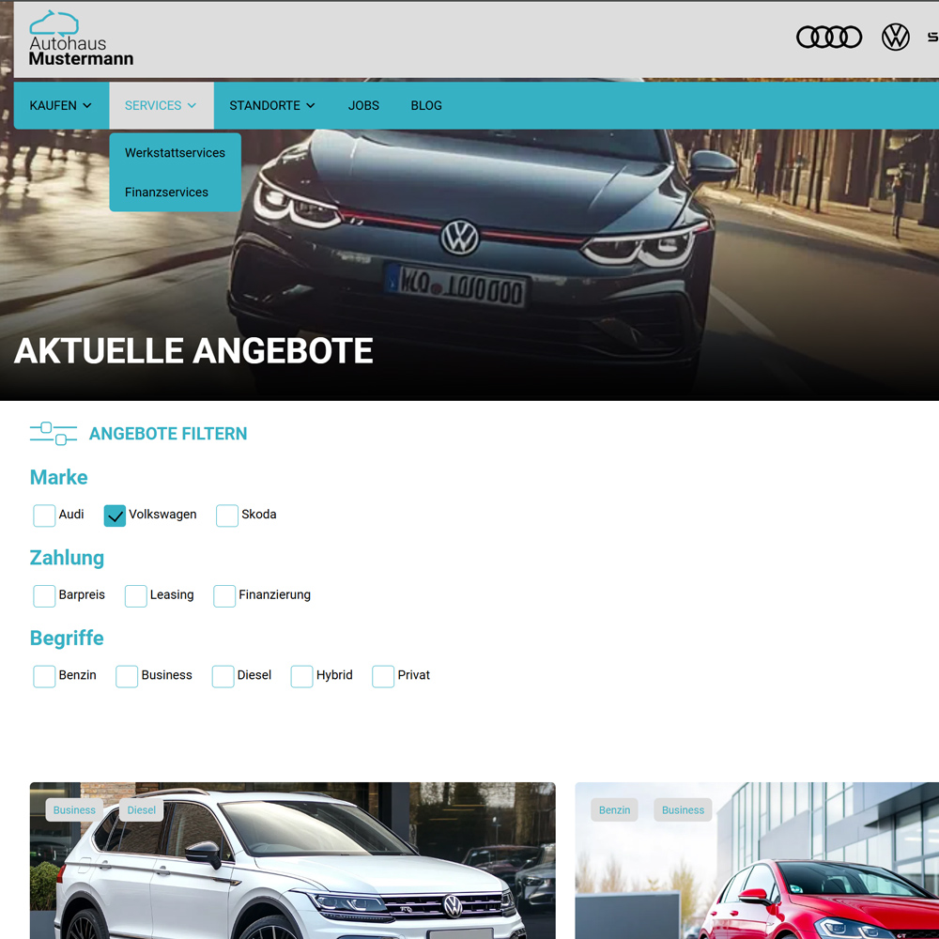Open the Standorte dropdown menu
Screen dimensions: 939x939
click(271, 105)
